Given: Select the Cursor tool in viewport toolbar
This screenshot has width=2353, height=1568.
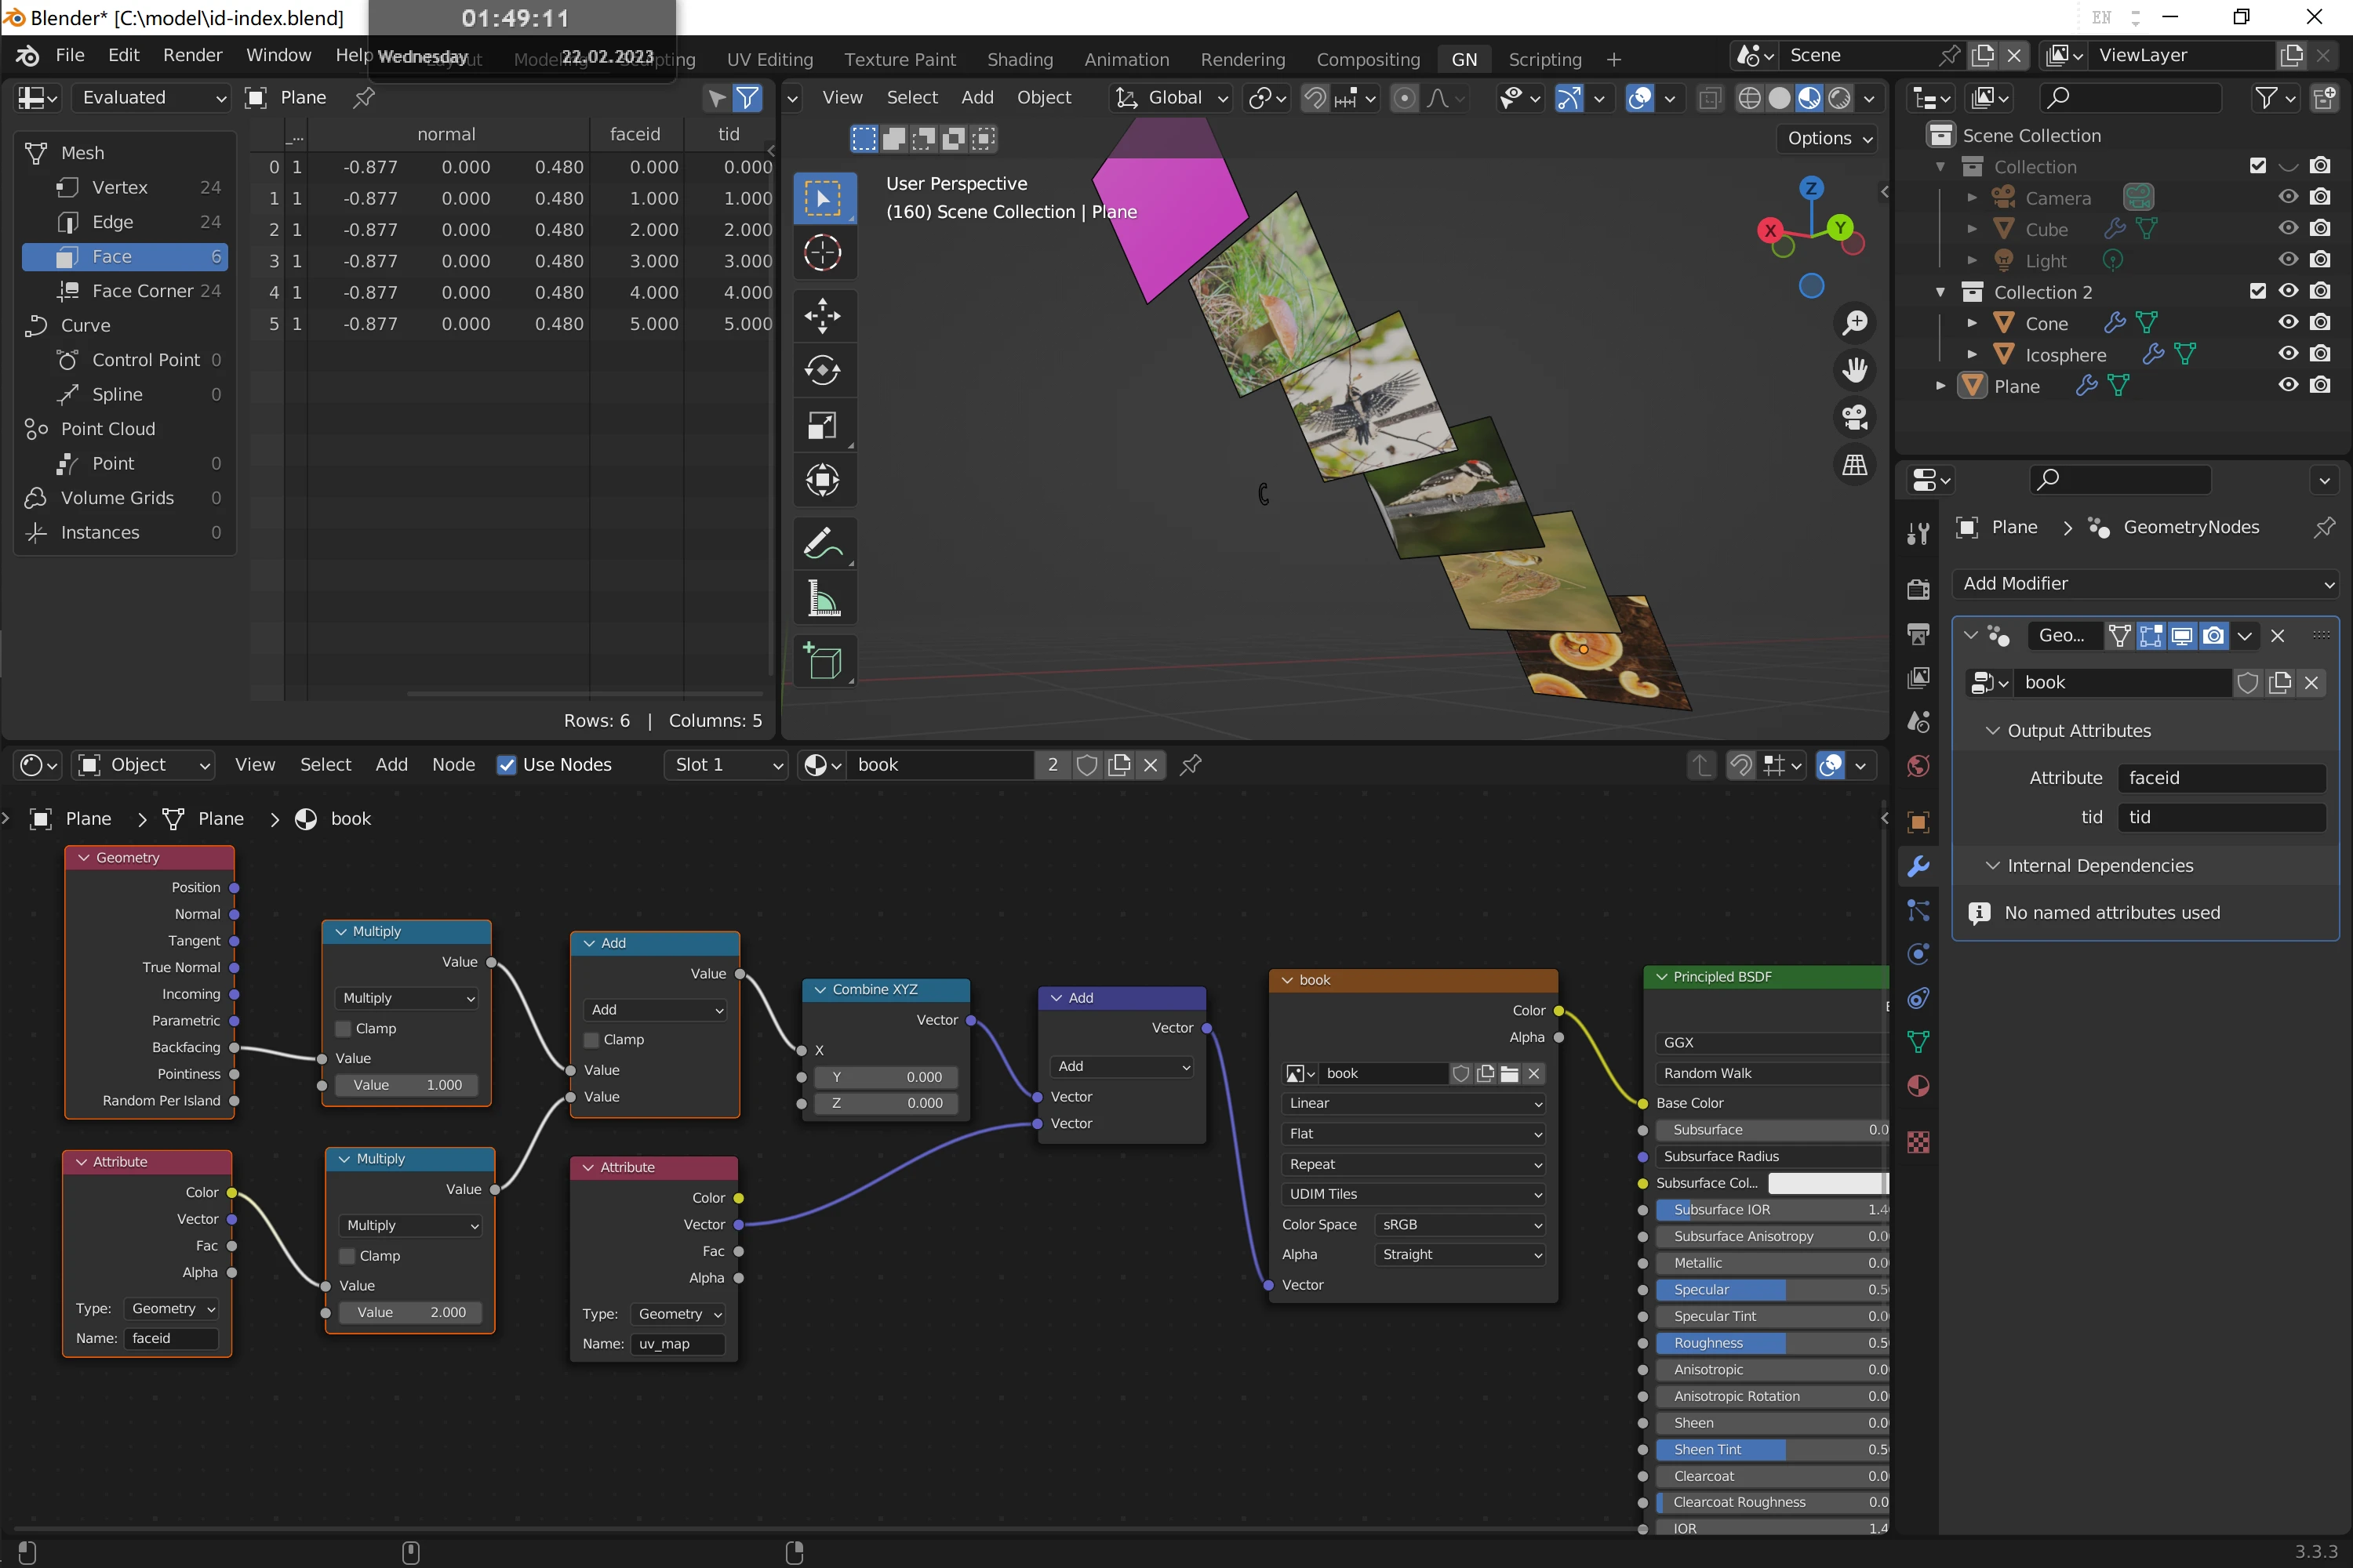Looking at the screenshot, I should pos(824,252).
